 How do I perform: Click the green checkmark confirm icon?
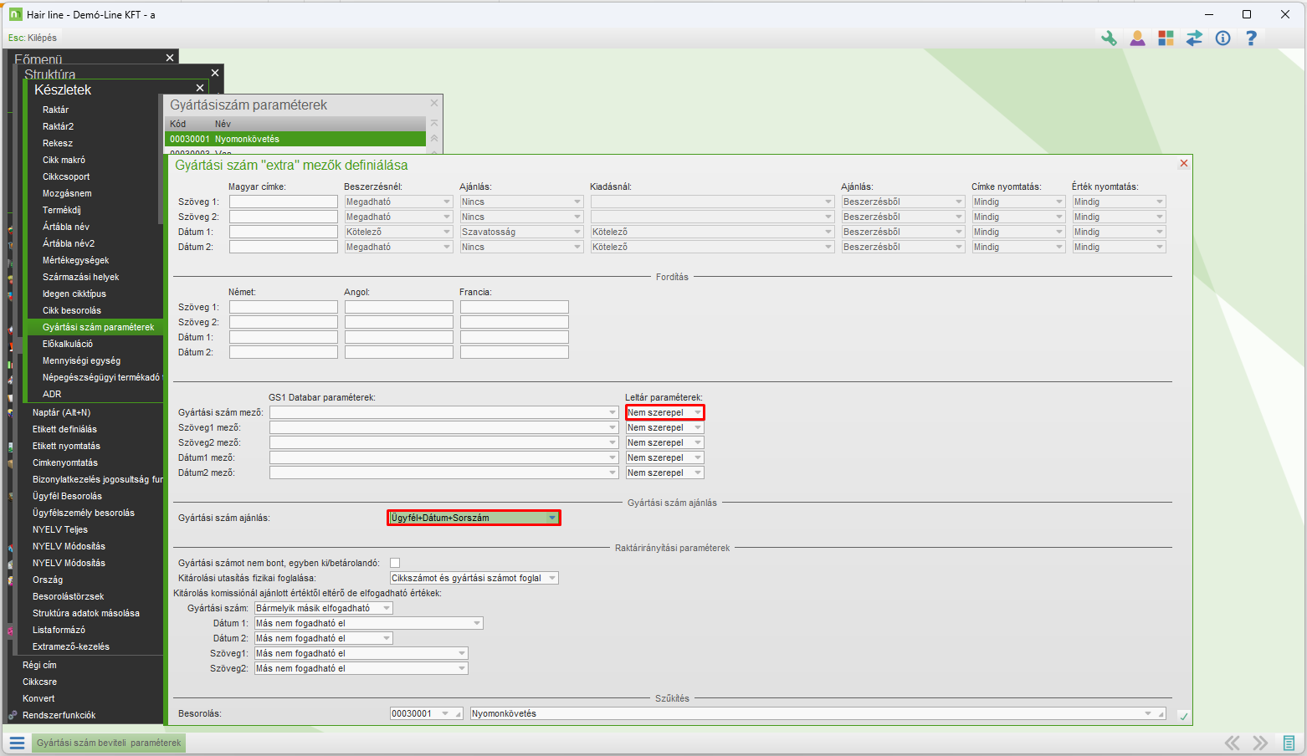coord(1183,716)
